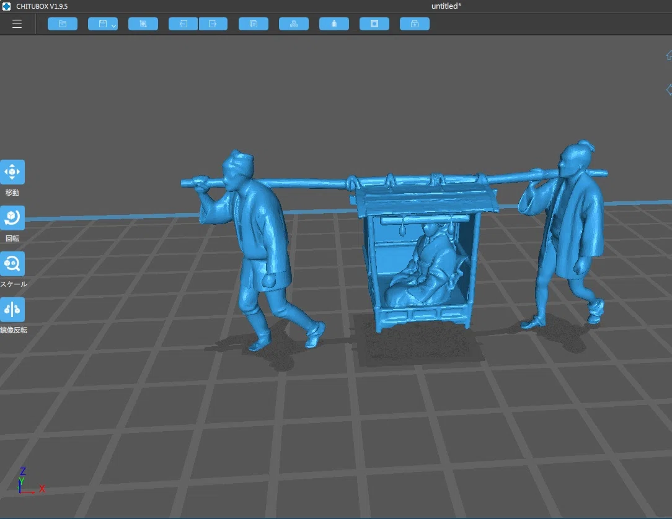The width and height of the screenshot is (672, 519).
Task: Click the Copy model toolbar icon
Action: 254,24
